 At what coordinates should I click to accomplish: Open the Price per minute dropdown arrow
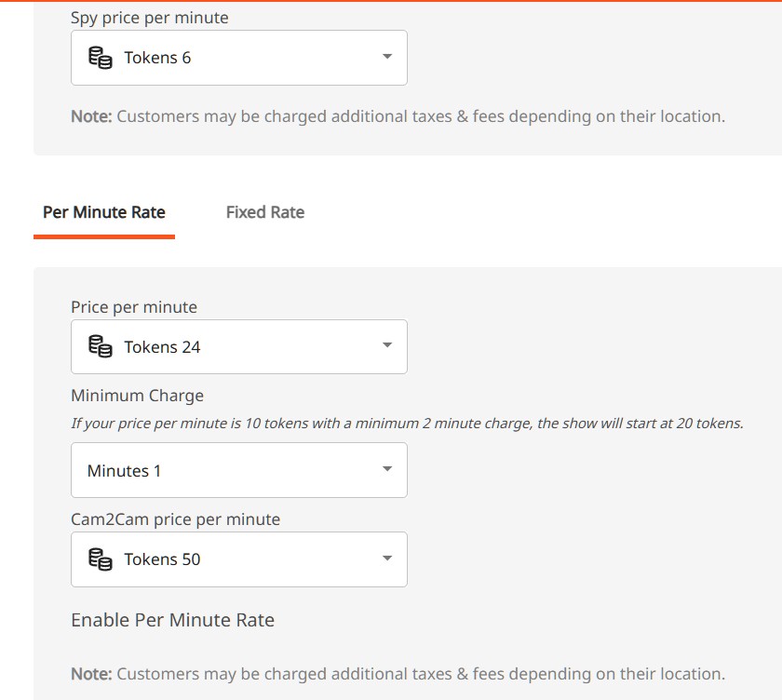pos(387,346)
